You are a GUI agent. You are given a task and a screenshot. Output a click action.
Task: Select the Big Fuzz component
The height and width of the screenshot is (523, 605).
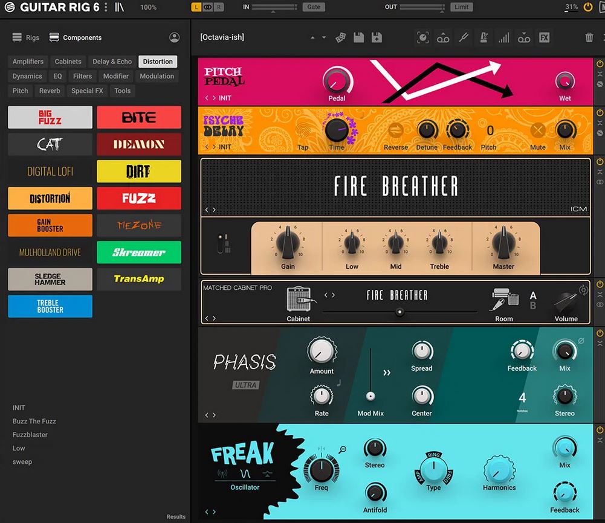(x=50, y=117)
